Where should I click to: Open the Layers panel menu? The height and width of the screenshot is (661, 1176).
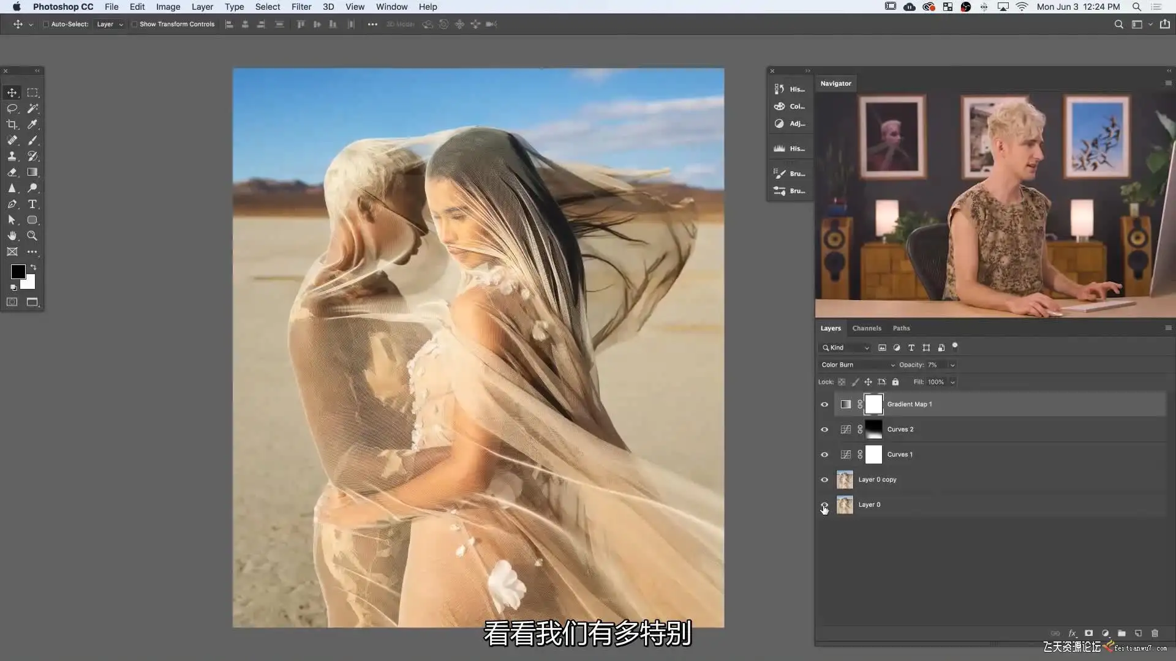click(x=1168, y=328)
